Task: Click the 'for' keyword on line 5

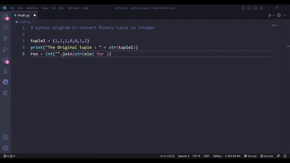Action: click(x=100, y=54)
